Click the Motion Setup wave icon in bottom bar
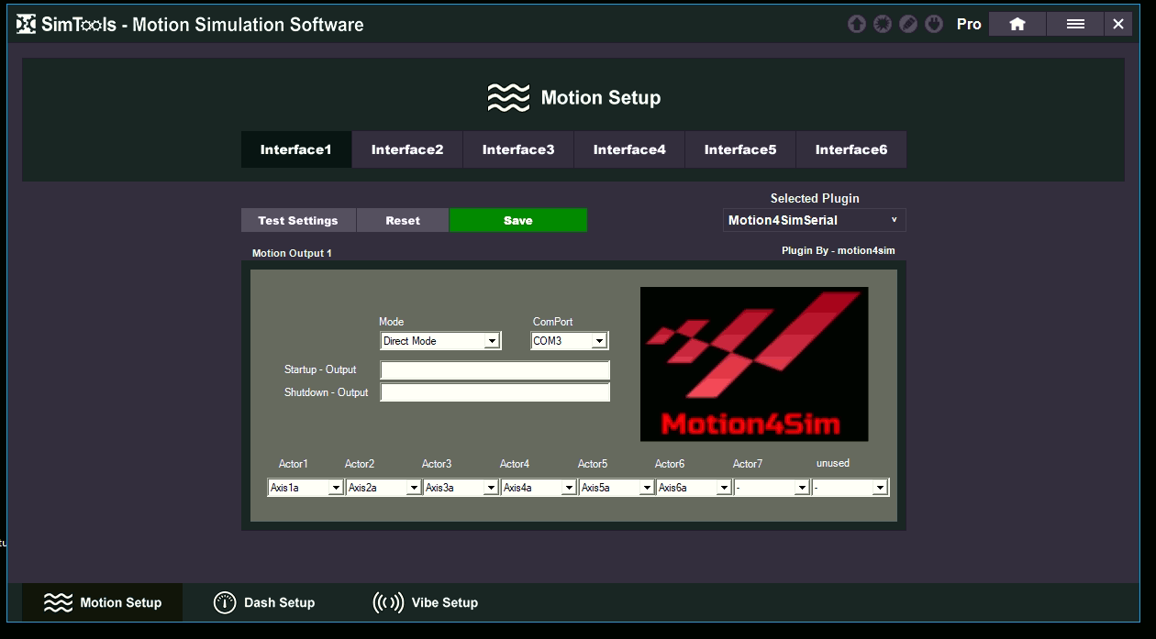Viewport: 1156px width, 639px height. point(58,602)
